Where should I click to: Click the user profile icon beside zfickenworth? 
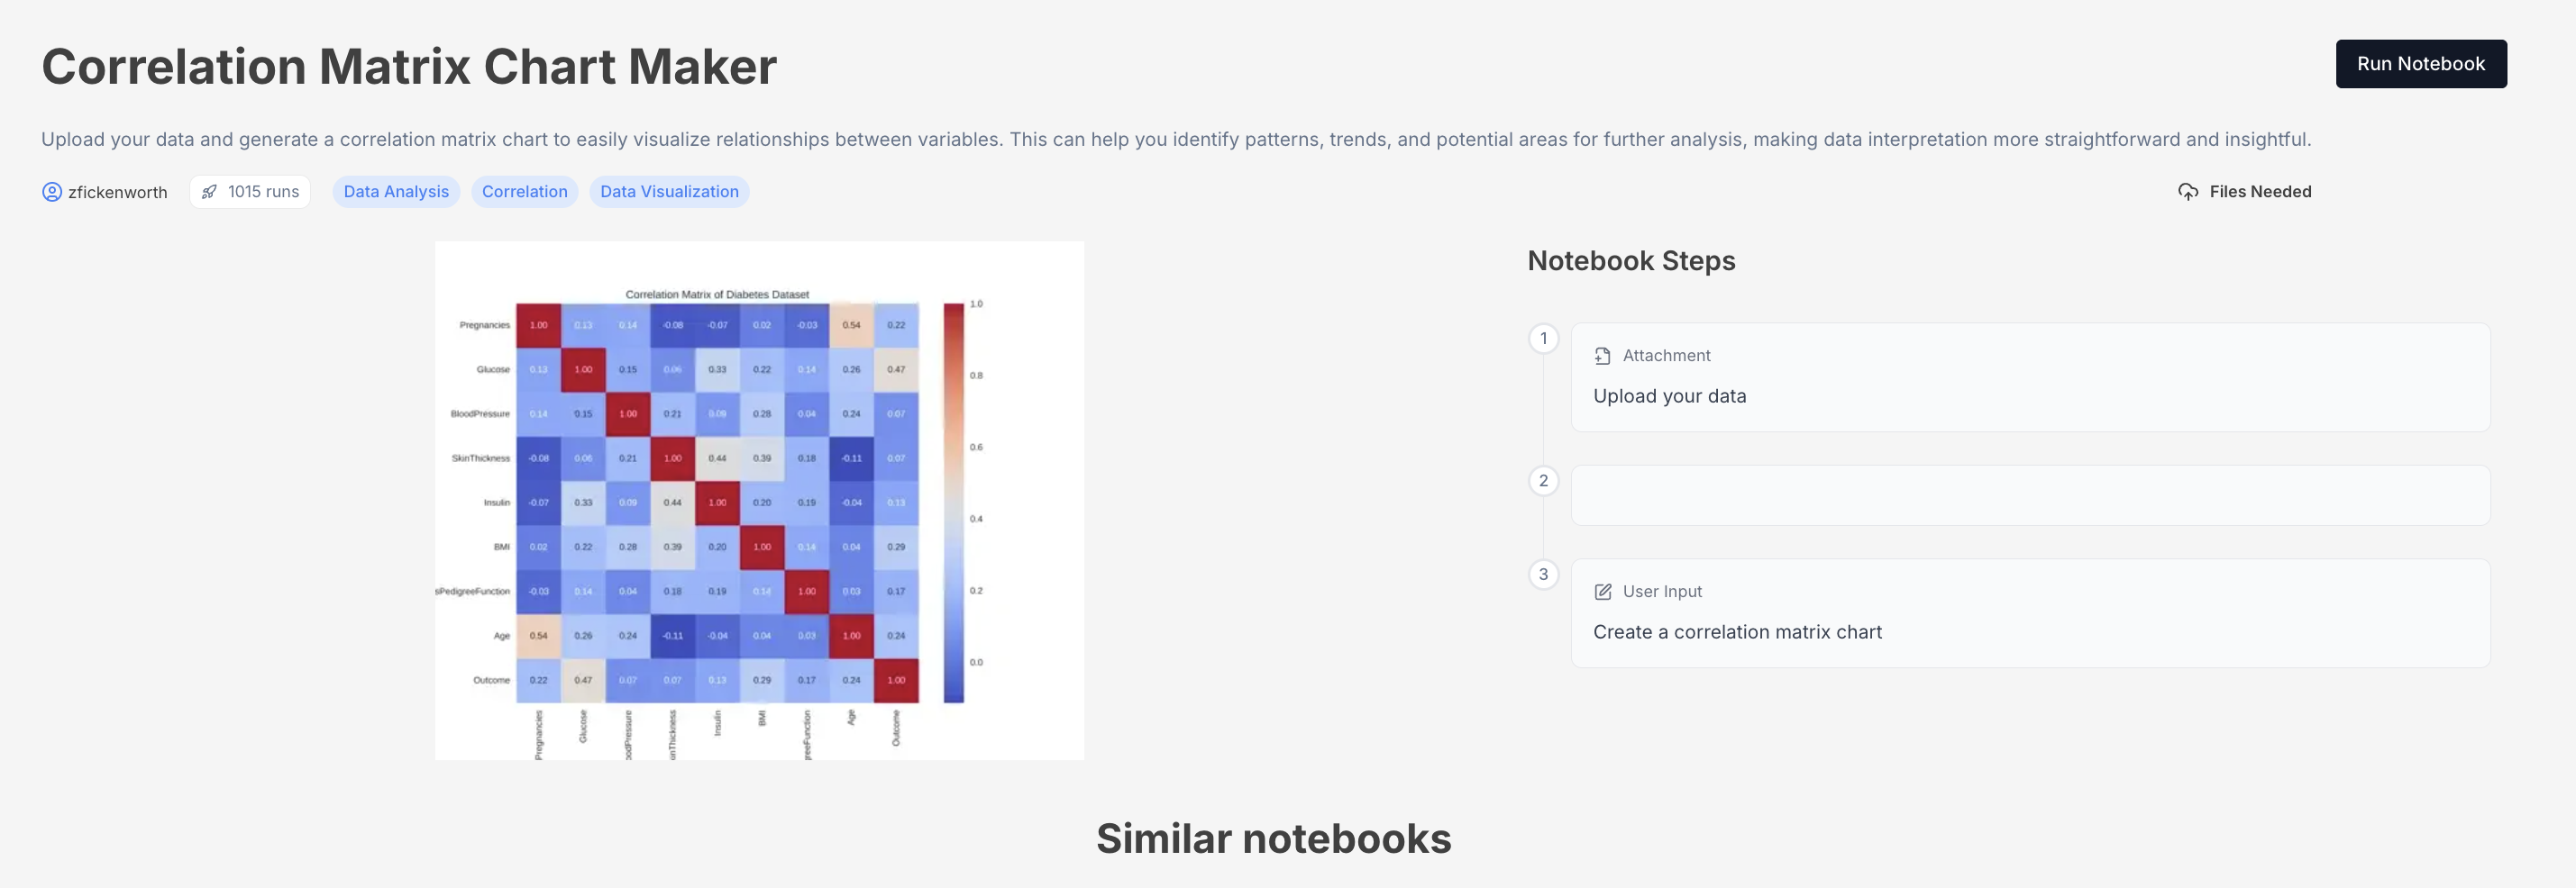click(x=52, y=192)
